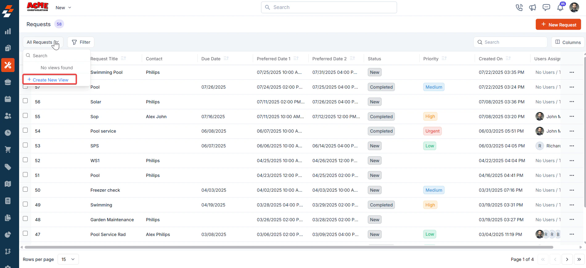
Task: Click Completed status badge for Sop
Action: [381, 117]
